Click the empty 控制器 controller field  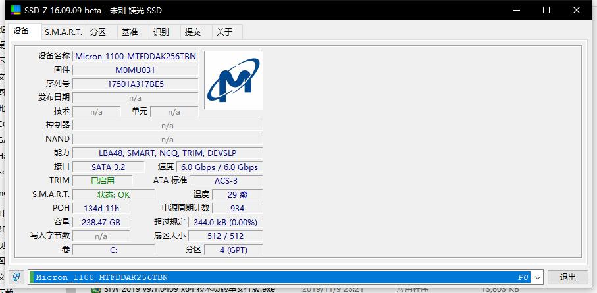tap(168, 125)
